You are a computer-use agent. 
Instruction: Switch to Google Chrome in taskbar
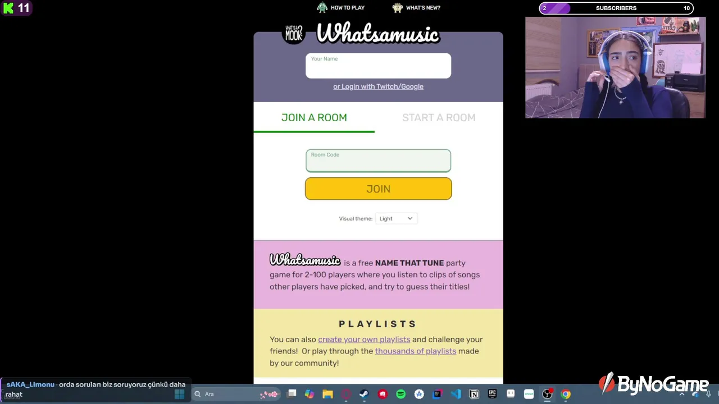[x=566, y=394]
